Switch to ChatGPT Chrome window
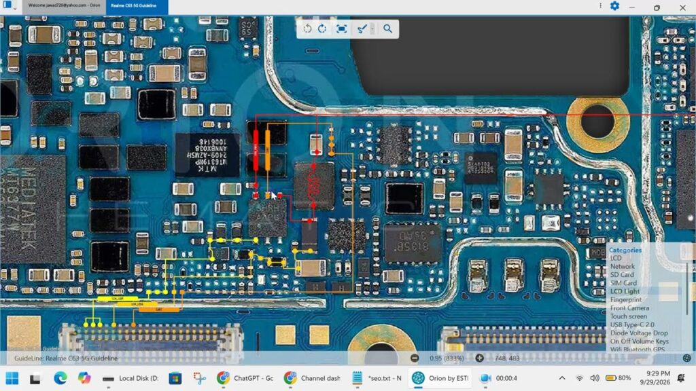 coord(245,378)
